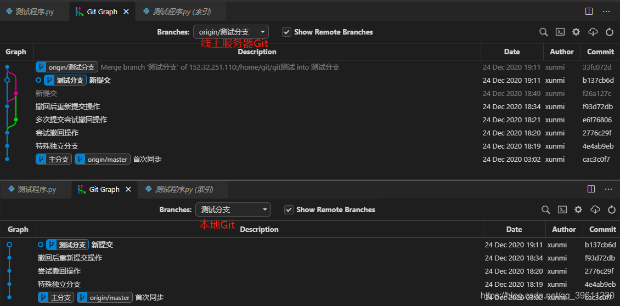The height and width of the screenshot is (306, 620).
Task: Click origin/测试分支 branch label in upper panel
Action: [x=67, y=67]
